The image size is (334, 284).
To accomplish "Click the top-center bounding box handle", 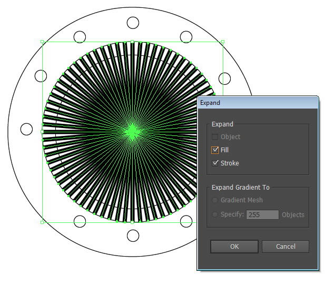I will click(132, 42).
